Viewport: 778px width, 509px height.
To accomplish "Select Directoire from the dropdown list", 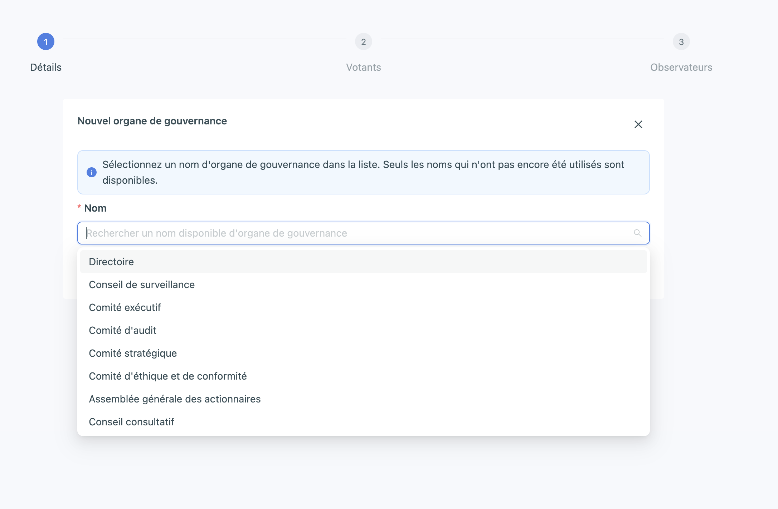I will tap(111, 262).
